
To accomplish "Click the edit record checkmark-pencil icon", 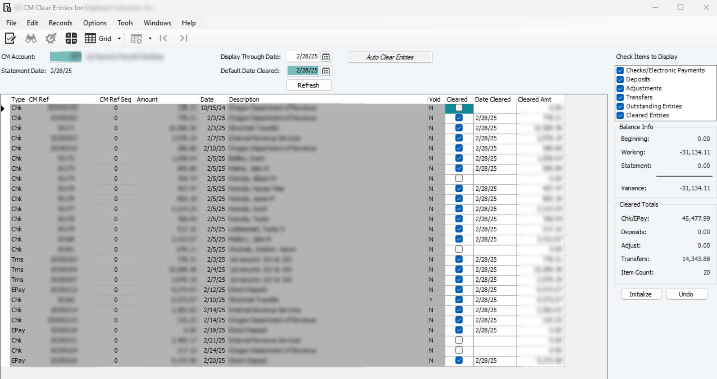I will [10, 38].
